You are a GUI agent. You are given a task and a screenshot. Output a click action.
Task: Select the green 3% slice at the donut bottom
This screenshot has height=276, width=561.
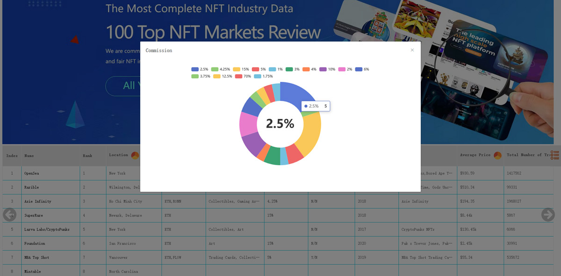coord(272,156)
